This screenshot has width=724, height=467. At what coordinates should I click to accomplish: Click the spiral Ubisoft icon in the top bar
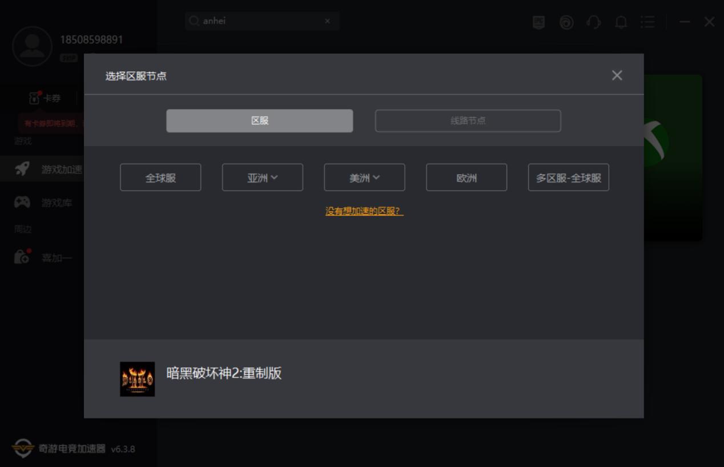coord(566,22)
